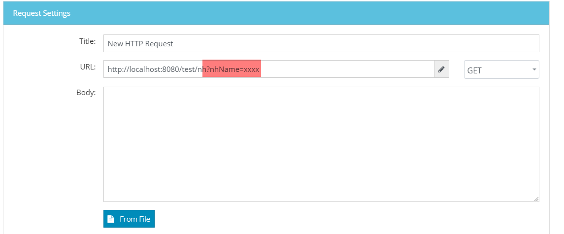Screen dimensions: 564x234
Task: Click into the URL input field
Action: 269,69
